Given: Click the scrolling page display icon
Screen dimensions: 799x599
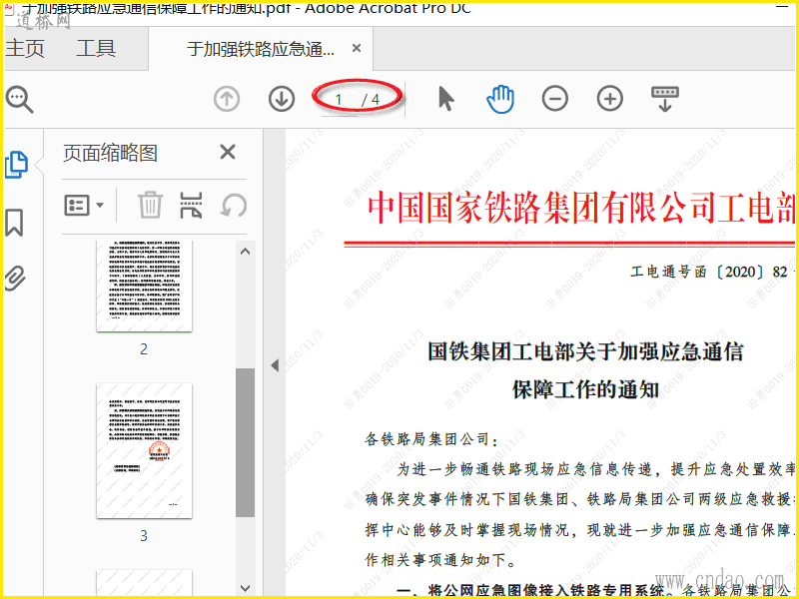Looking at the screenshot, I should coord(664,99).
